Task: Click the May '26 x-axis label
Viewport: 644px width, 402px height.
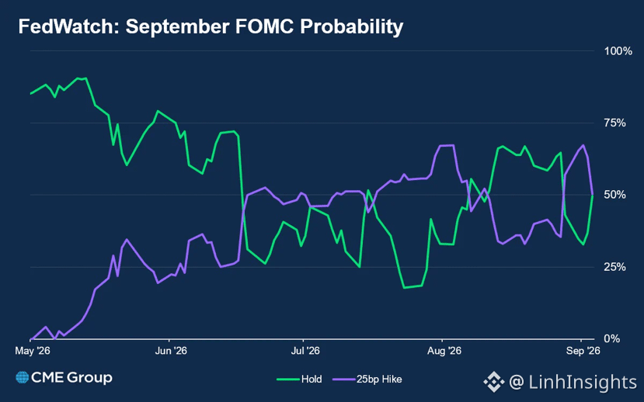Action: coord(33,351)
